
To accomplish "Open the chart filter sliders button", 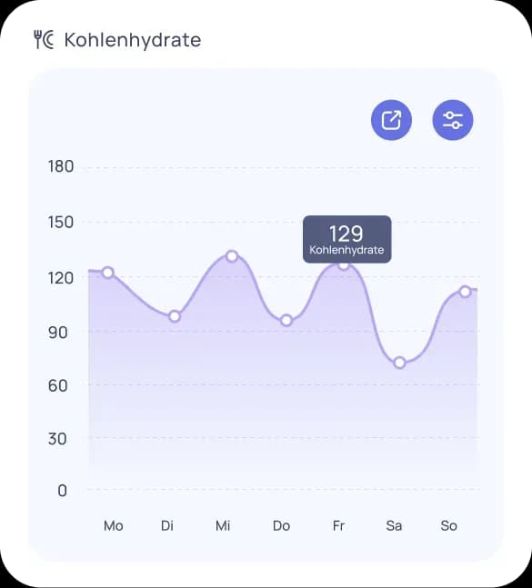I will 453,120.
